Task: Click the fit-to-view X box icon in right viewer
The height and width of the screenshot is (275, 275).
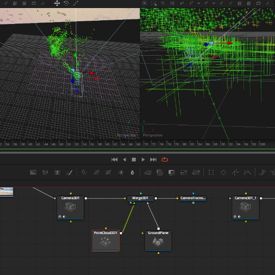Action: (145, 3)
